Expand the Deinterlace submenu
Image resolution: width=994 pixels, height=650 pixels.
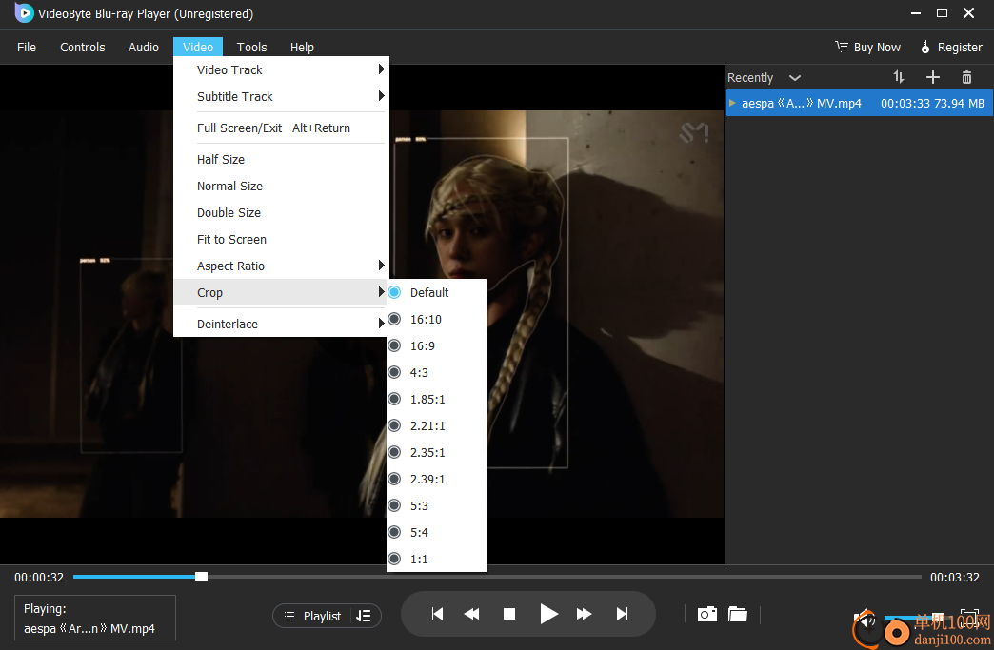(x=281, y=324)
